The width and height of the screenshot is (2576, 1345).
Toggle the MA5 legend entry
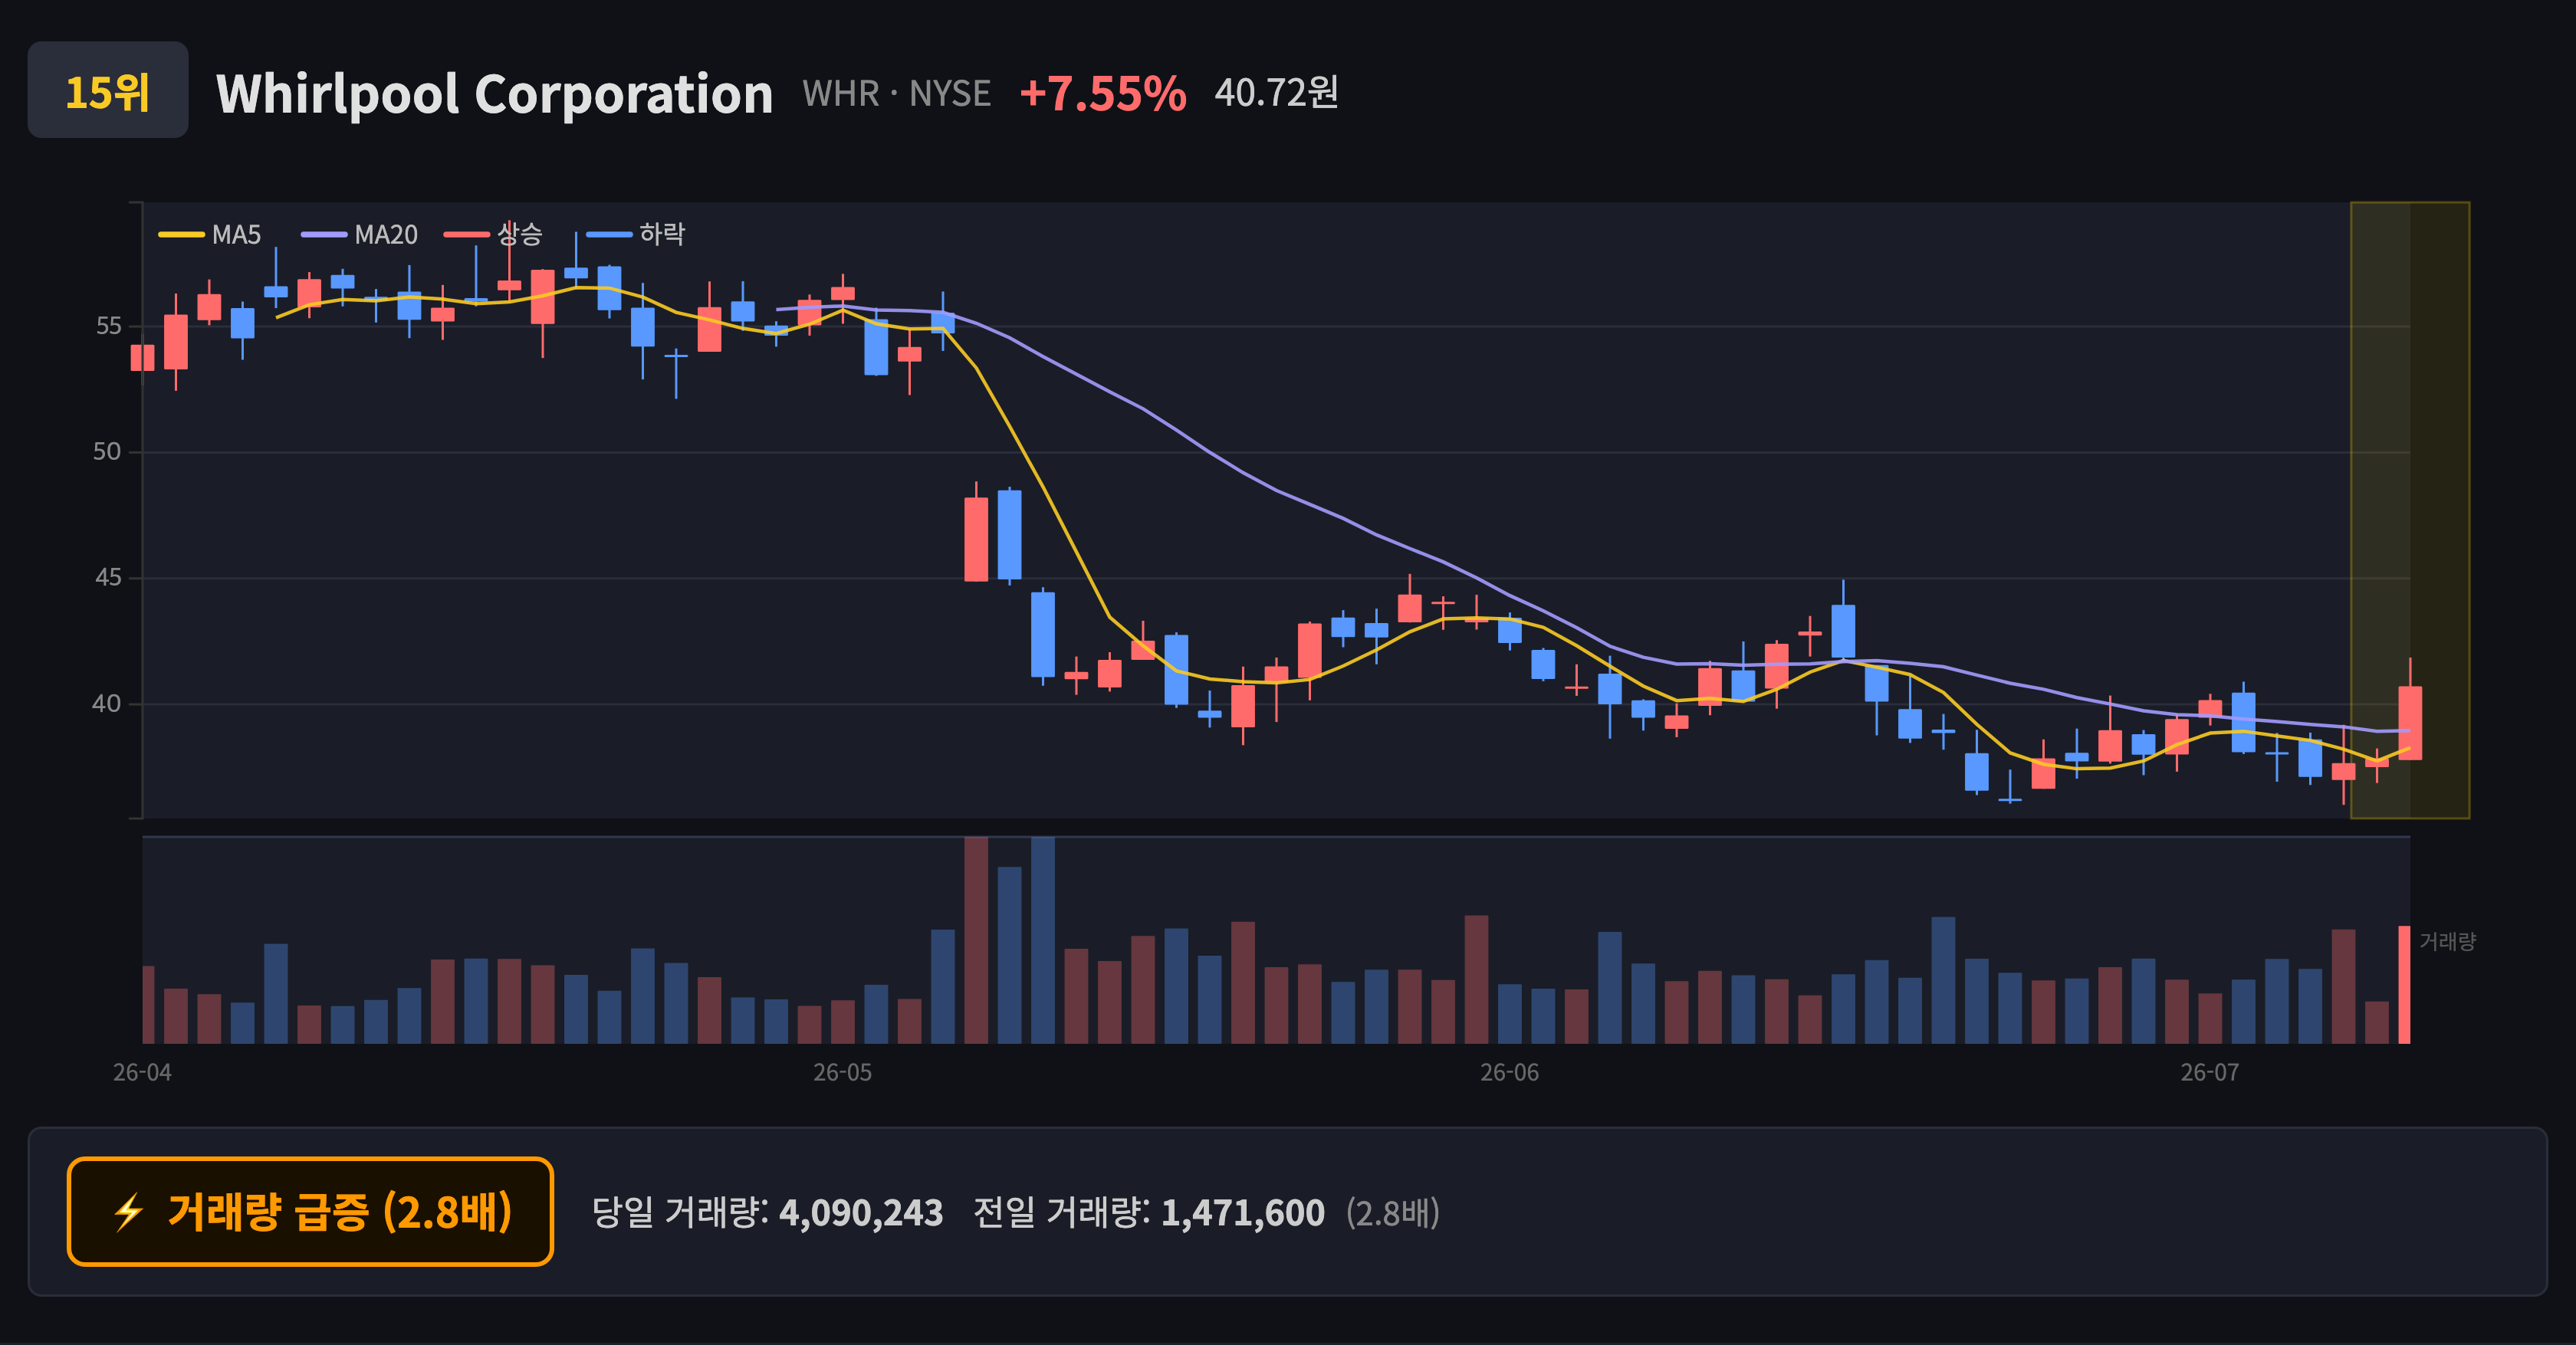(x=210, y=235)
